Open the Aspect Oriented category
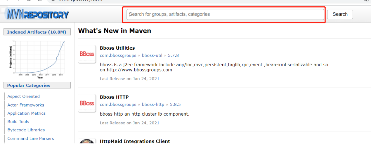371x144 pixels. 24,97
